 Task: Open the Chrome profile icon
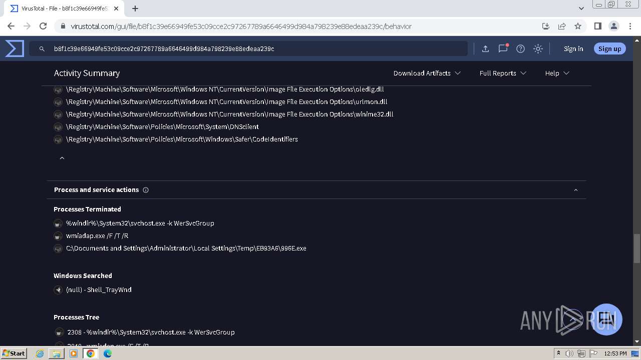tap(613, 26)
